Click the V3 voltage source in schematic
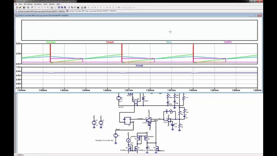The height and width of the screenshot is (156, 277). point(101,123)
